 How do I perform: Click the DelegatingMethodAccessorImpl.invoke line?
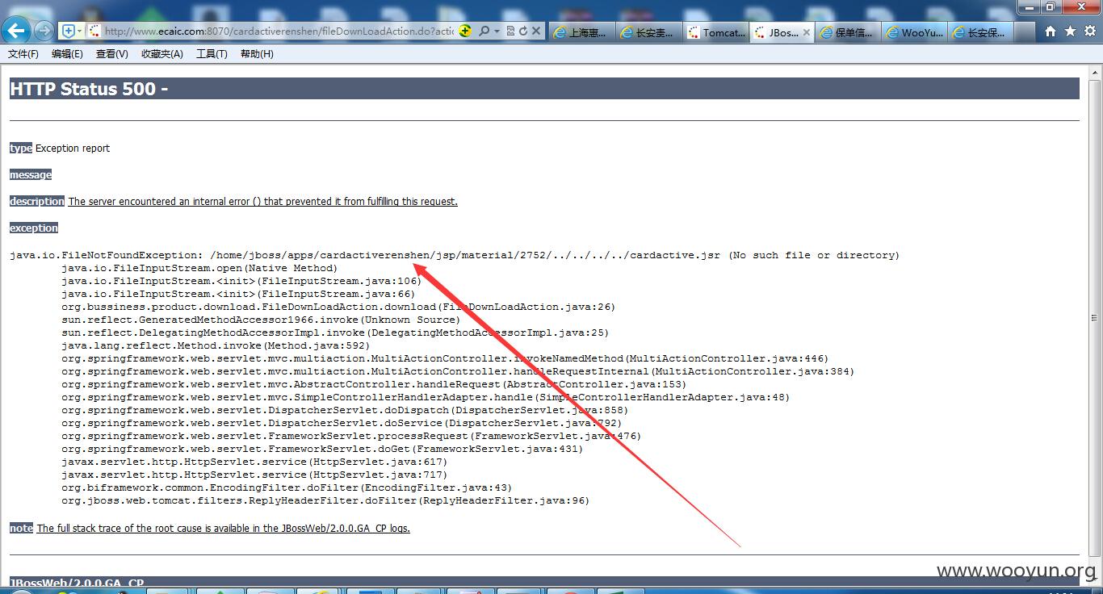335,333
